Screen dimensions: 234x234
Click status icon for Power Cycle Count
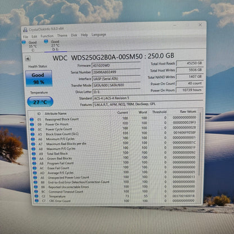[32, 129]
